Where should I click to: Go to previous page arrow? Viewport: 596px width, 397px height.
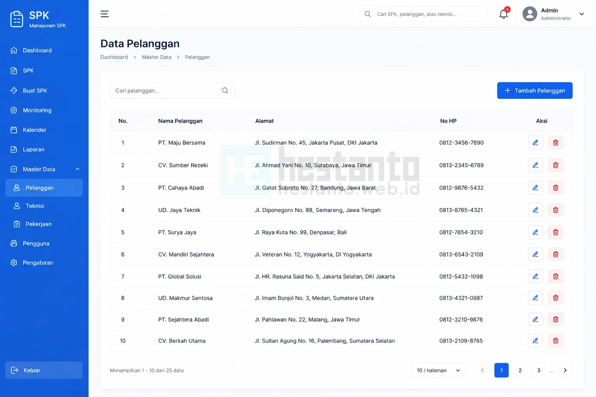pyautogui.click(x=483, y=370)
